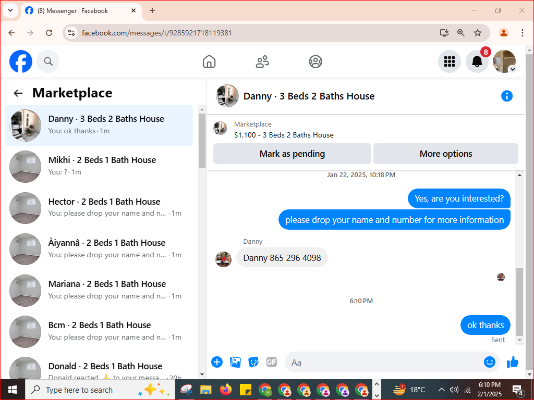This screenshot has height=400, width=534.
Task: Open the GIF picker
Action: 271,362
